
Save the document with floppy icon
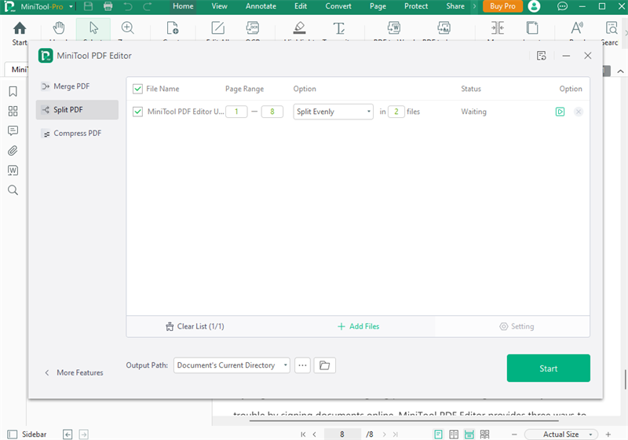click(88, 6)
